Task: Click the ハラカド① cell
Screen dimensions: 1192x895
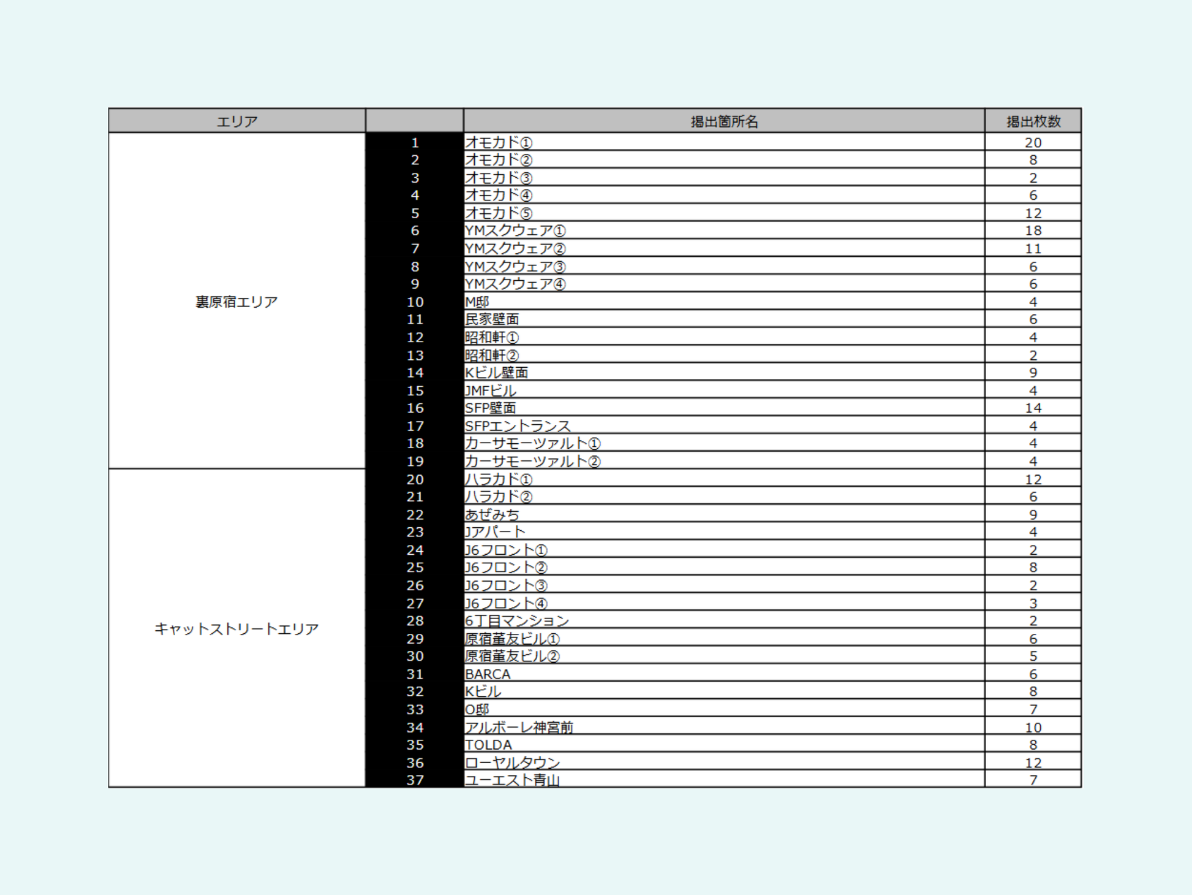Action: coord(724,479)
